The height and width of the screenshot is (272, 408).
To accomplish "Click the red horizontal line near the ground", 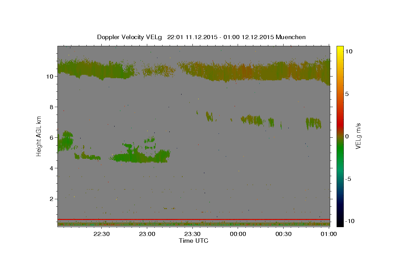I will (x=193, y=219).
